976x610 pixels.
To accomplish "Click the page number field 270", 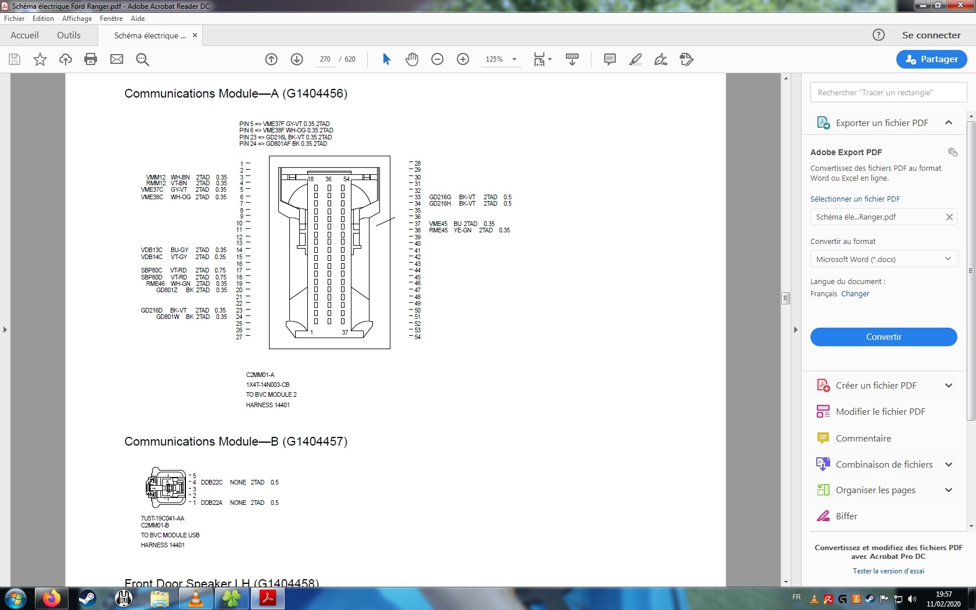I will point(325,59).
